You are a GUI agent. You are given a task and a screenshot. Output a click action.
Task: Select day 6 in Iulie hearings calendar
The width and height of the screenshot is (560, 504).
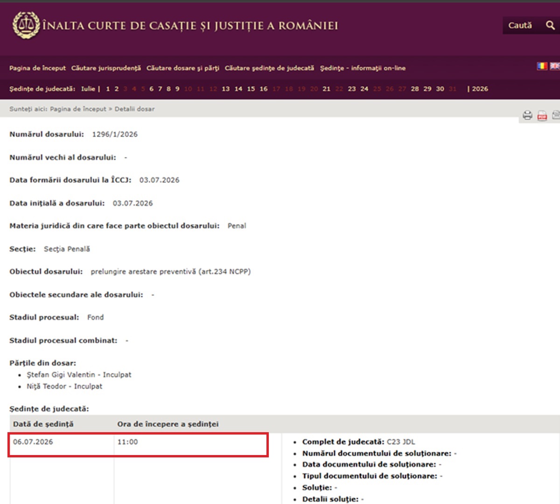(151, 89)
